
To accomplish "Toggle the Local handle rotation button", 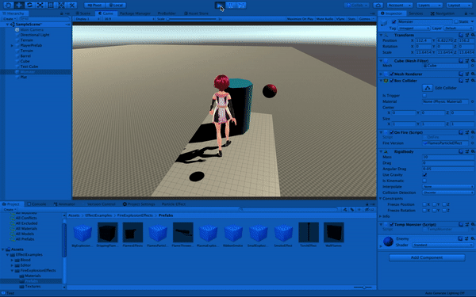I will pos(116,6).
